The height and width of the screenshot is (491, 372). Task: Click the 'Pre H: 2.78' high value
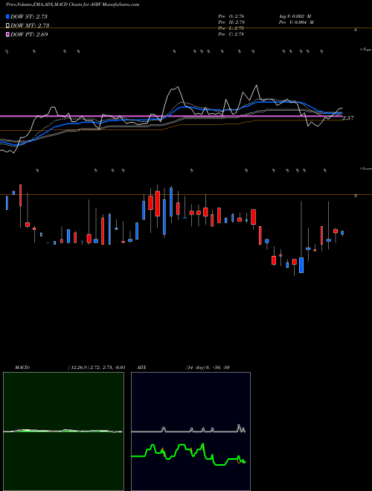tap(231, 22)
